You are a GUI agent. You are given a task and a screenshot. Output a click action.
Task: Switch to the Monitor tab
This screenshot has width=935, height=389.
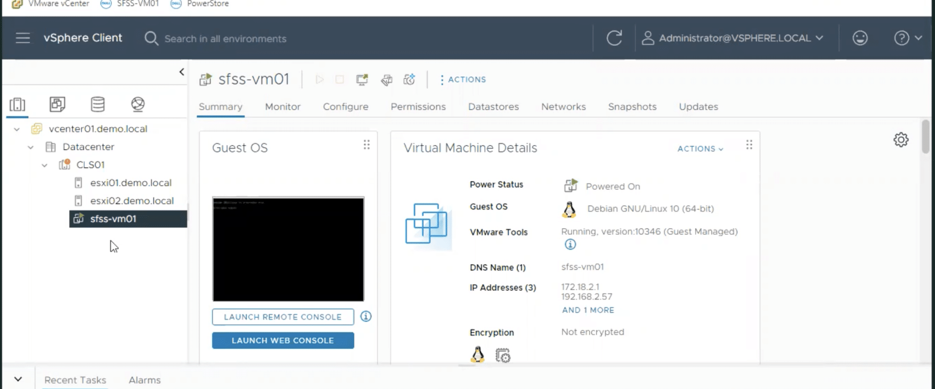pyautogui.click(x=282, y=106)
